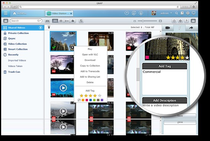This screenshot has width=210, height=141.
Task: Switch to thumbnail grid view
Action: pos(55,21)
